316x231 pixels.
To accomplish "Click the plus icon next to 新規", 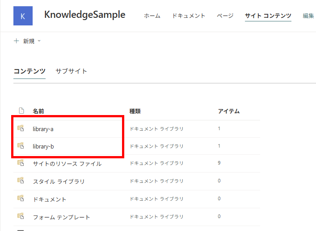I will (x=17, y=41).
